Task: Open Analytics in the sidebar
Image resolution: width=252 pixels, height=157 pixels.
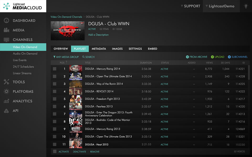Action: [x=23, y=101]
